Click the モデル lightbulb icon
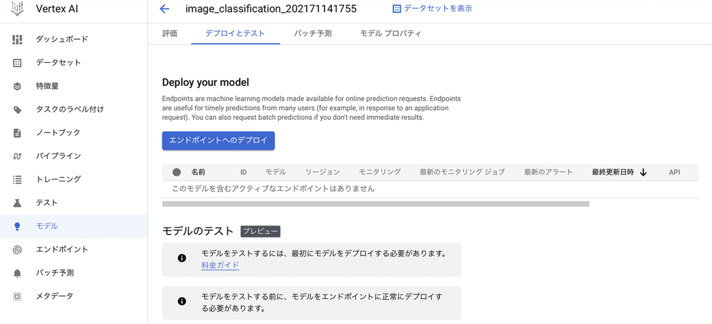Viewport: 712px width, 324px height. [x=17, y=226]
